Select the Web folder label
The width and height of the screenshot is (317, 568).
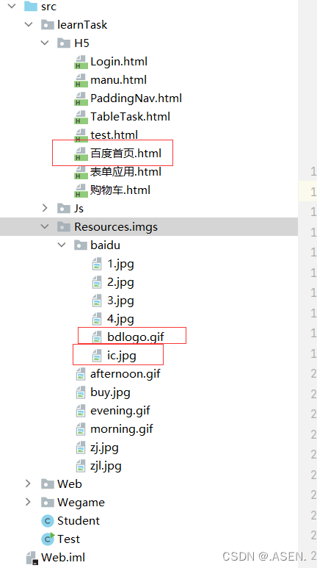click(x=70, y=484)
